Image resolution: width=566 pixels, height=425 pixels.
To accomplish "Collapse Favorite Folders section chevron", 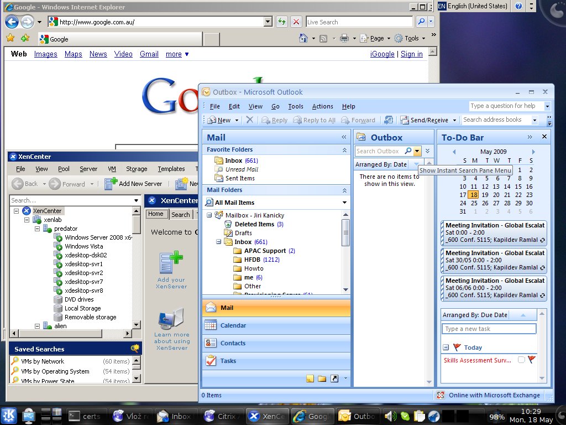I will [x=344, y=149].
